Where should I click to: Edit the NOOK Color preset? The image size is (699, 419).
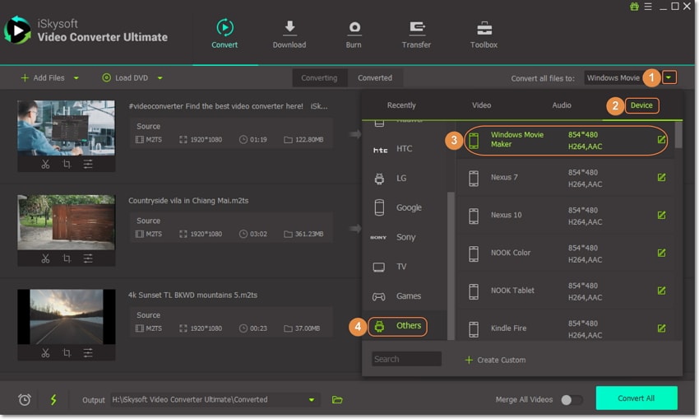[661, 253]
